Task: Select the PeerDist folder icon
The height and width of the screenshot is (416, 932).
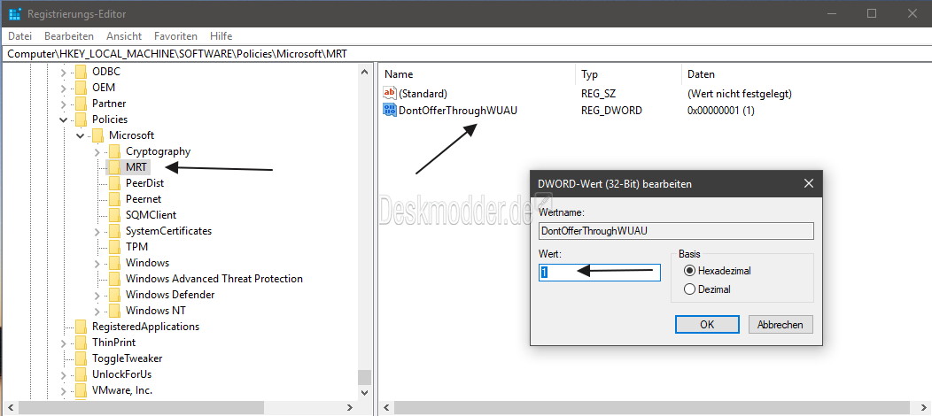Action: click(x=114, y=183)
